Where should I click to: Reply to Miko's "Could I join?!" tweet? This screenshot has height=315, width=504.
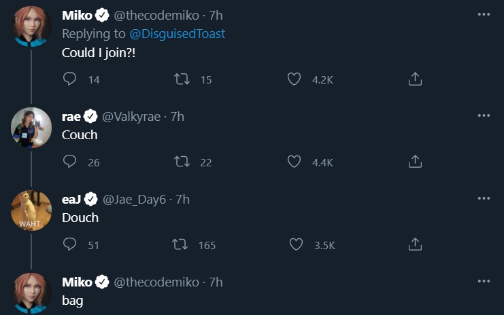click(69, 79)
